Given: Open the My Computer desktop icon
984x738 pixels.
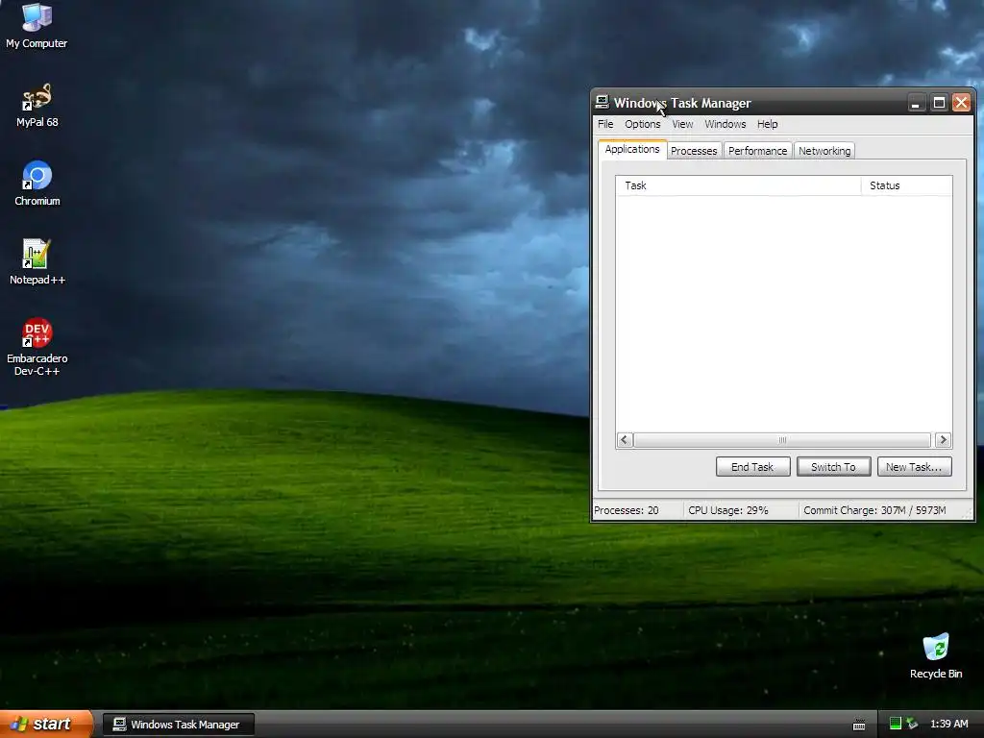Looking at the screenshot, I should [x=37, y=25].
